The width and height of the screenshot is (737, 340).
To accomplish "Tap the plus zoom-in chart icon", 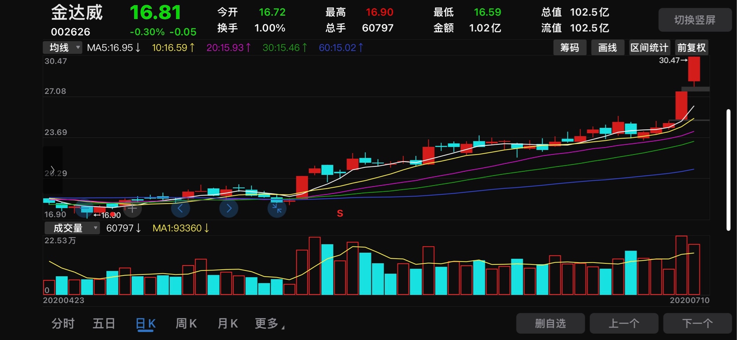I will coord(132,209).
